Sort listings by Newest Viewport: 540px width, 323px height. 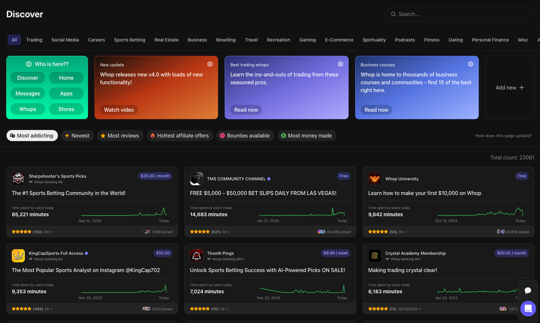(78, 136)
